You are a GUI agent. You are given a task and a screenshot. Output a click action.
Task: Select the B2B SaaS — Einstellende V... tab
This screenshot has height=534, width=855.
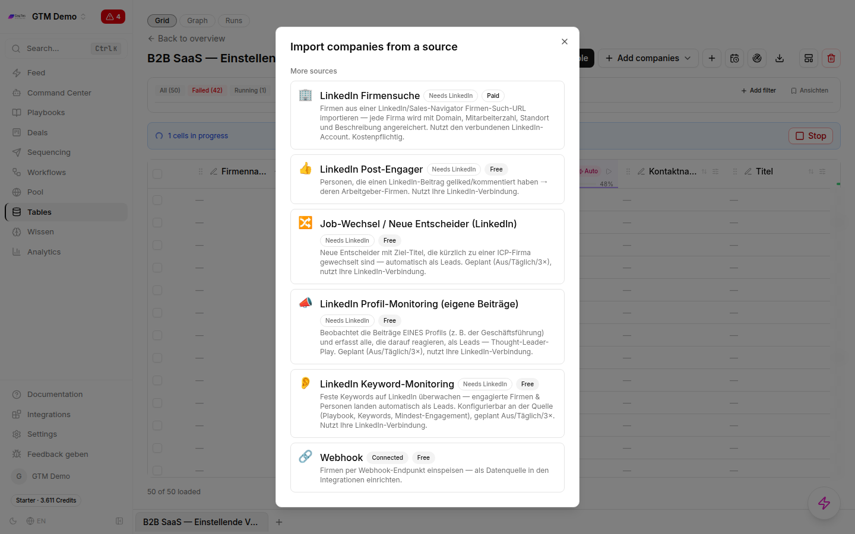(x=201, y=522)
